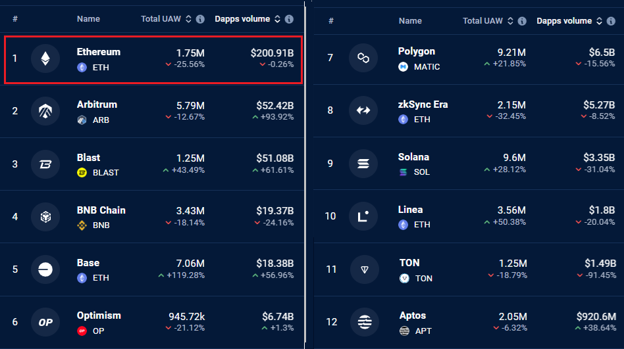Click the Linea chain logo icon
The width and height of the screenshot is (624, 349).
(363, 216)
